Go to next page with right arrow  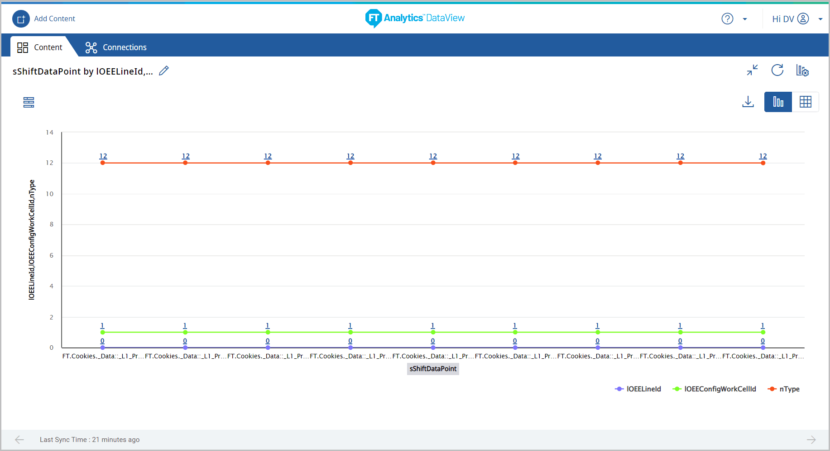pyautogui.click(x=811, y=440)
